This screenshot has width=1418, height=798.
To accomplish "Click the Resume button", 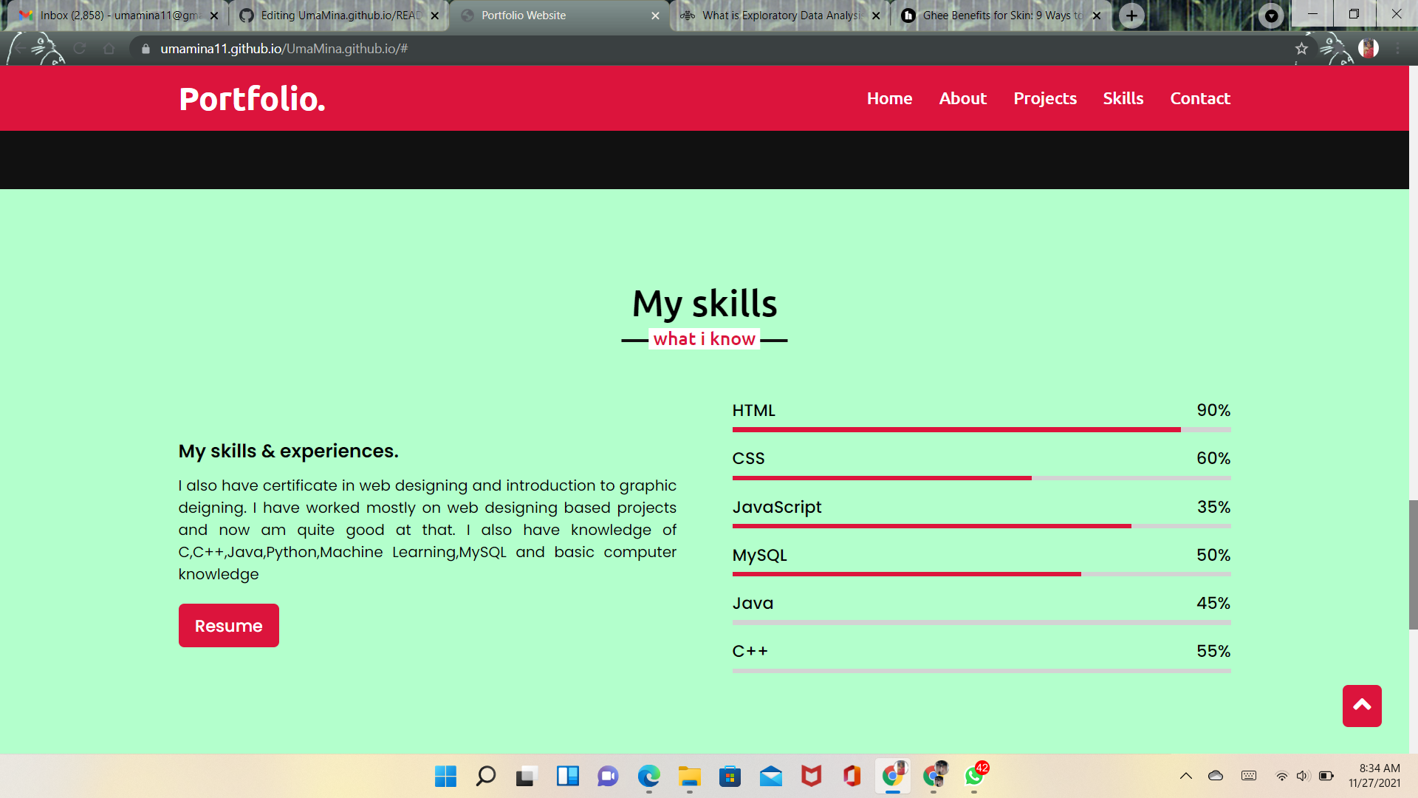I will point(228,625).
